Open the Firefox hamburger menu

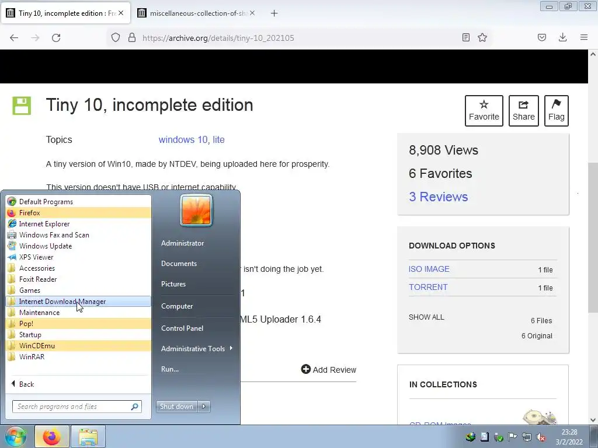pyautogui.click(x=584, y=37)
